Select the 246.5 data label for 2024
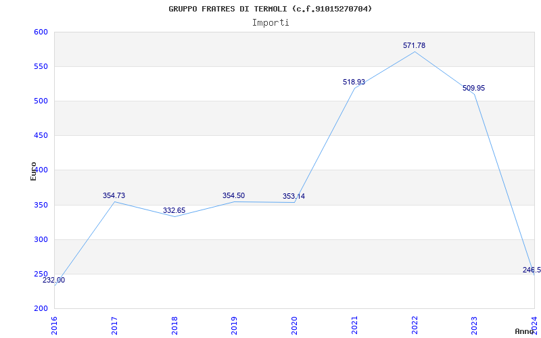This screenshot has height=338, width=541. tap(532, 270)
